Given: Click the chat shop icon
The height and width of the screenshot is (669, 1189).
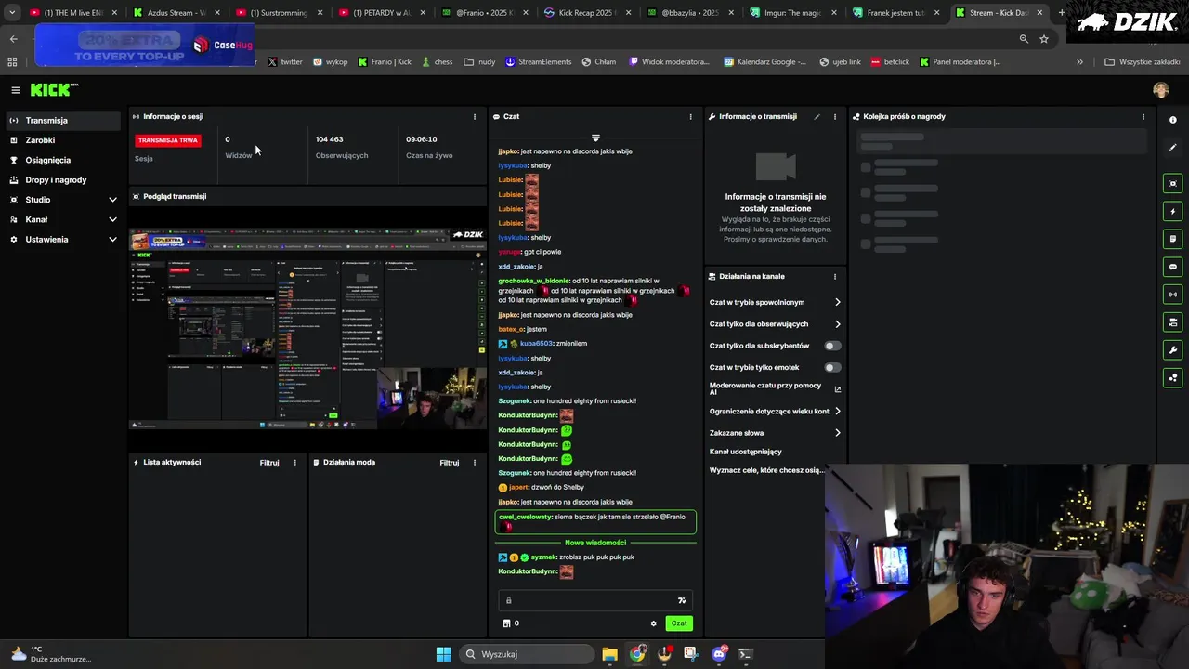Looking at the screenshot, I should point(506,623).
